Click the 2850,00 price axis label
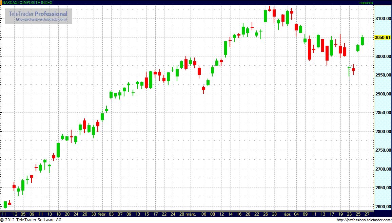 (x=383, y=113)
